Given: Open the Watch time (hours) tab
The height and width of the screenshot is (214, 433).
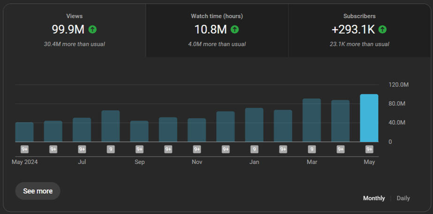Looking at the screenshot, I should [x=217, y=30].
